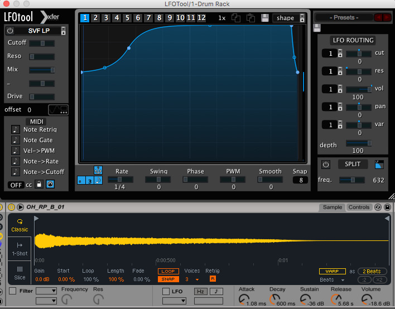395x309 pixels.
Task: Adjust the Smooth slider
Action: pos(270,180)
